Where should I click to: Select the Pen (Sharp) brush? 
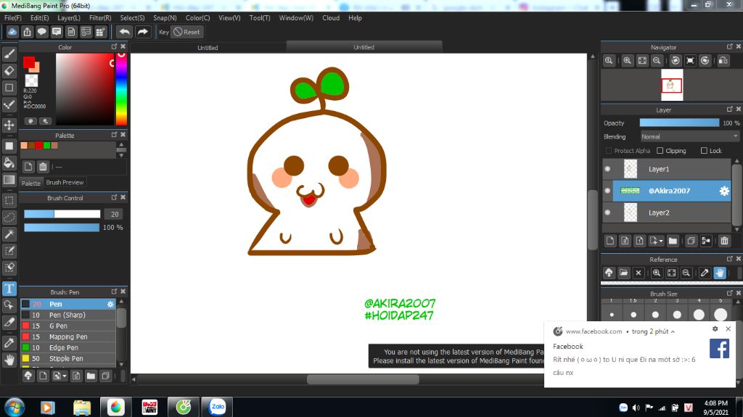pyautogui.click(x=67, y=315)
